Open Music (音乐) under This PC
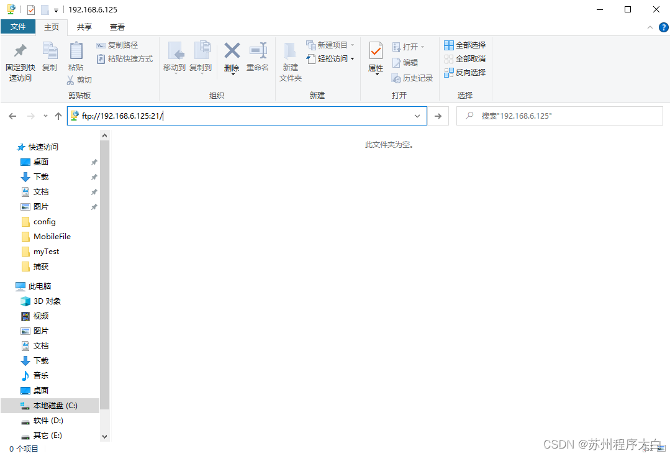The width and height of the screenshot is (670, 456). 35,376
